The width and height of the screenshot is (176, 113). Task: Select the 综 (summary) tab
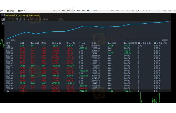9,19
